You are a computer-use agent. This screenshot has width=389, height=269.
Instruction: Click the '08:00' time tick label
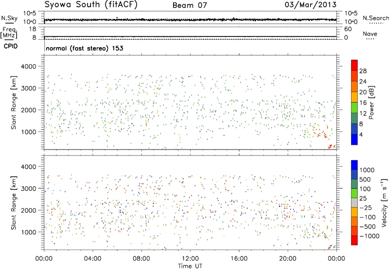tap(141, 259)
